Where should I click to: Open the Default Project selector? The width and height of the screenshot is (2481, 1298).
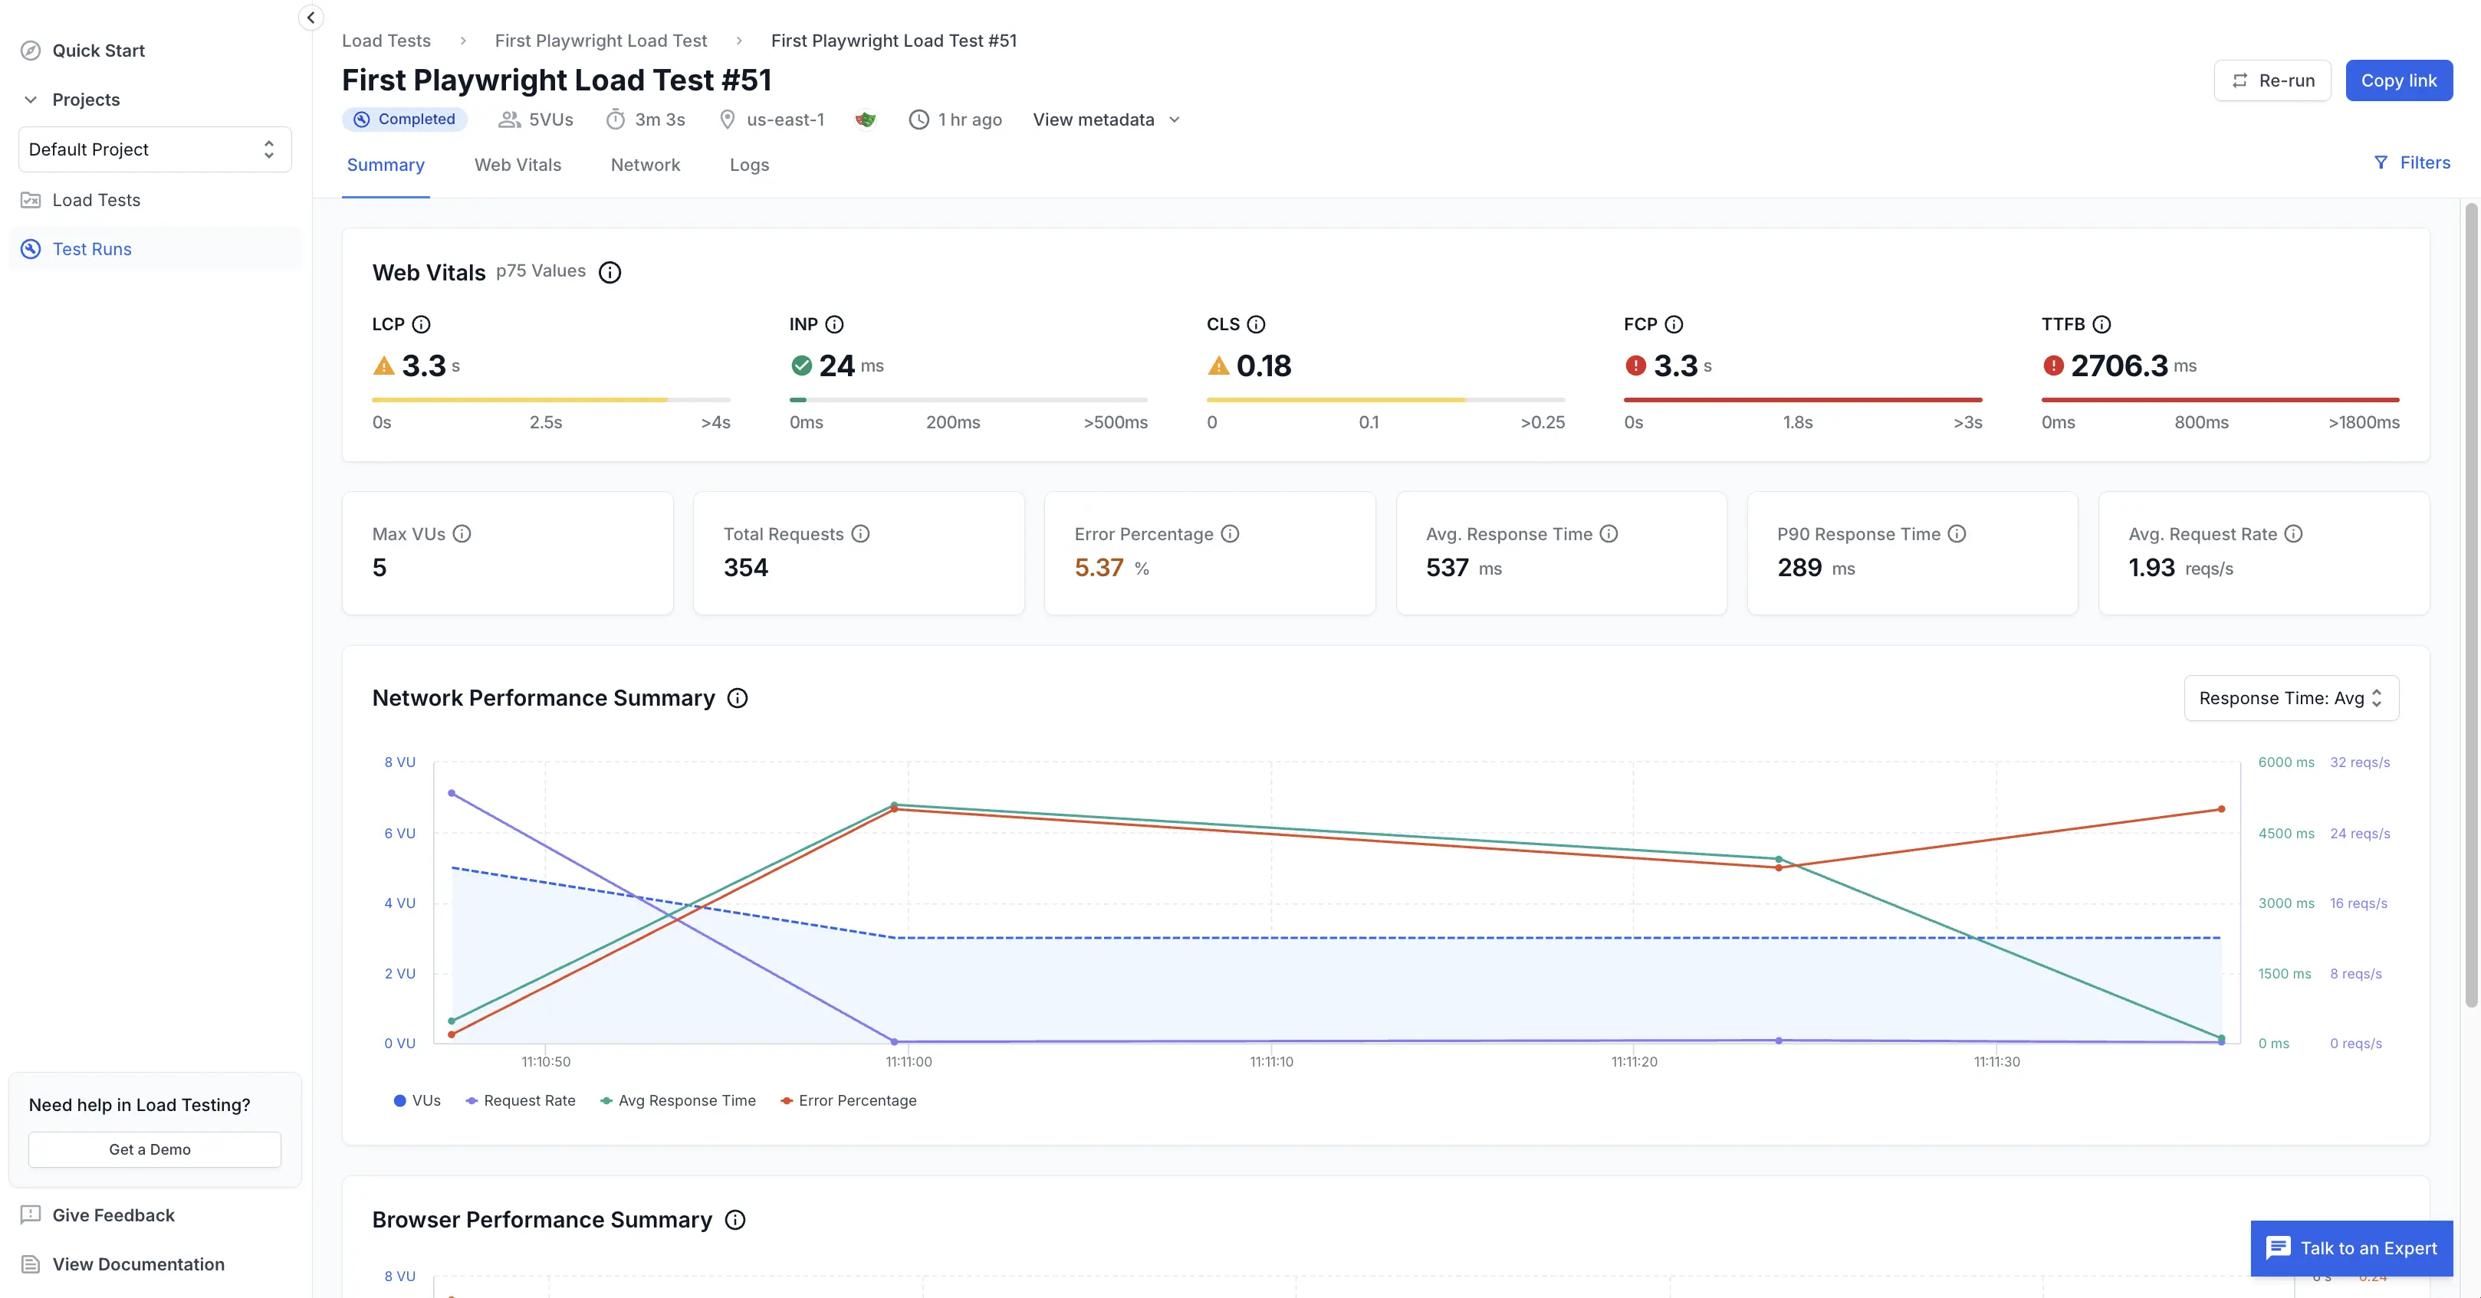coord(154,149)
